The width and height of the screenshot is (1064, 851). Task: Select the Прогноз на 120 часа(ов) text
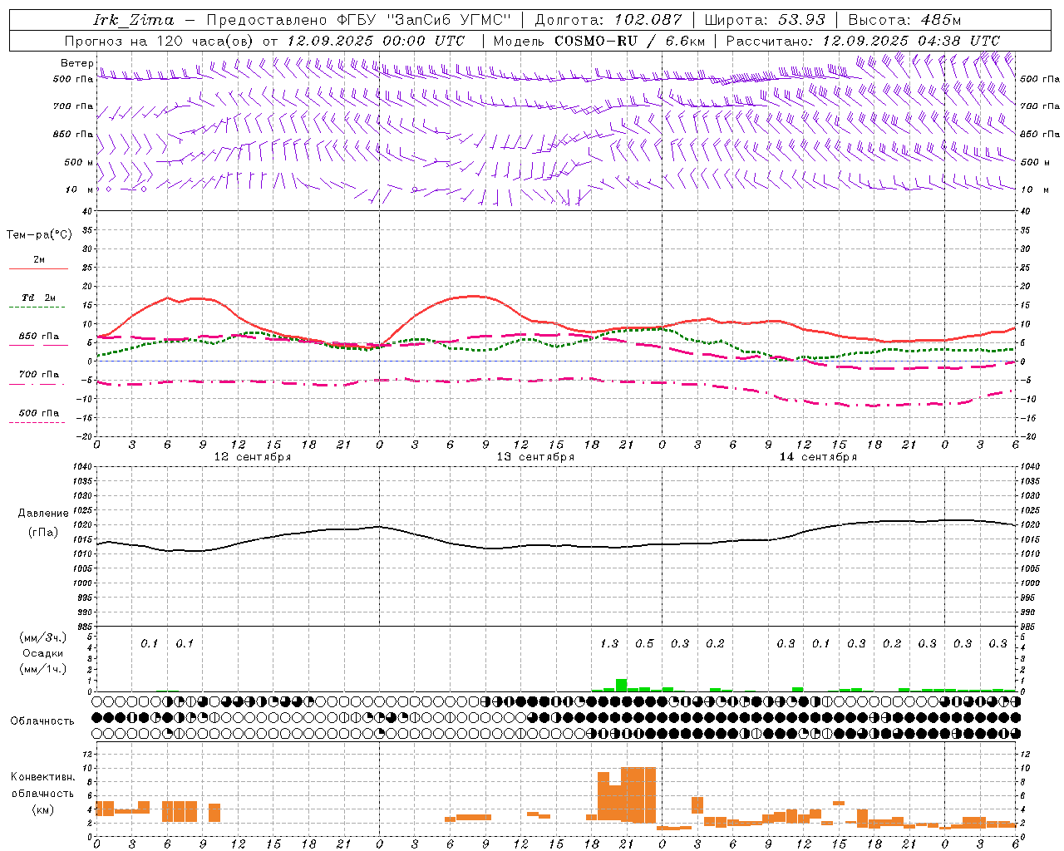coord(160,41)
